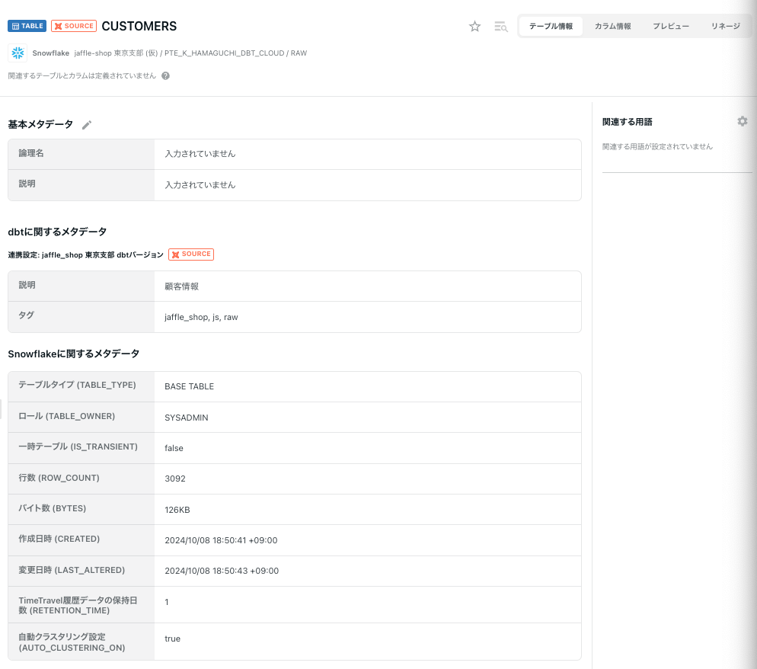
Task: Click the help question mark icon
Action: point(165,76)
